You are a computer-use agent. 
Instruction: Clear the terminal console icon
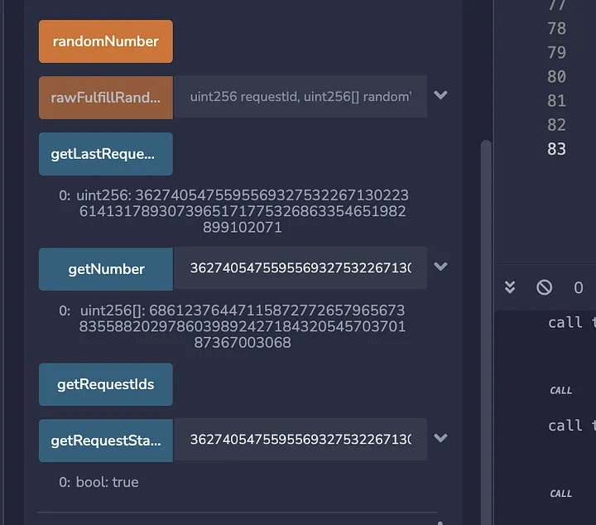pyautogui.click(x=544, y=287)
